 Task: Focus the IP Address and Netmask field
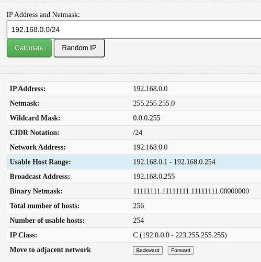[134, 29]
